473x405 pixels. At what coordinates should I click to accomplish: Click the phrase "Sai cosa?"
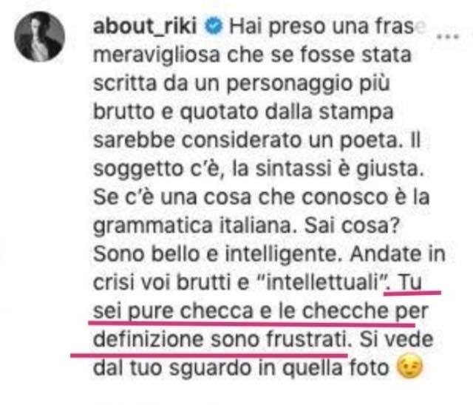click(x=352, y=225)
